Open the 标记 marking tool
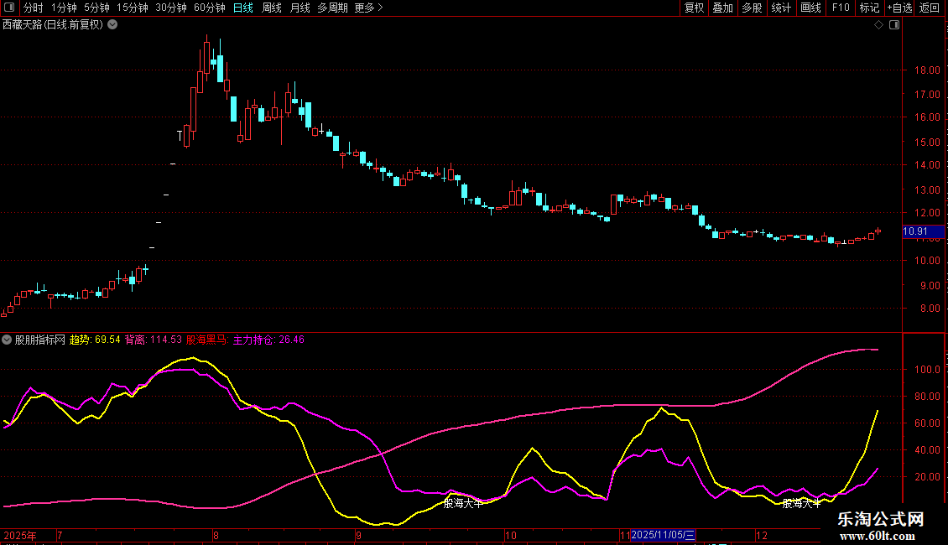The height and width of the screenshot is (545, 948). (869, 8)
